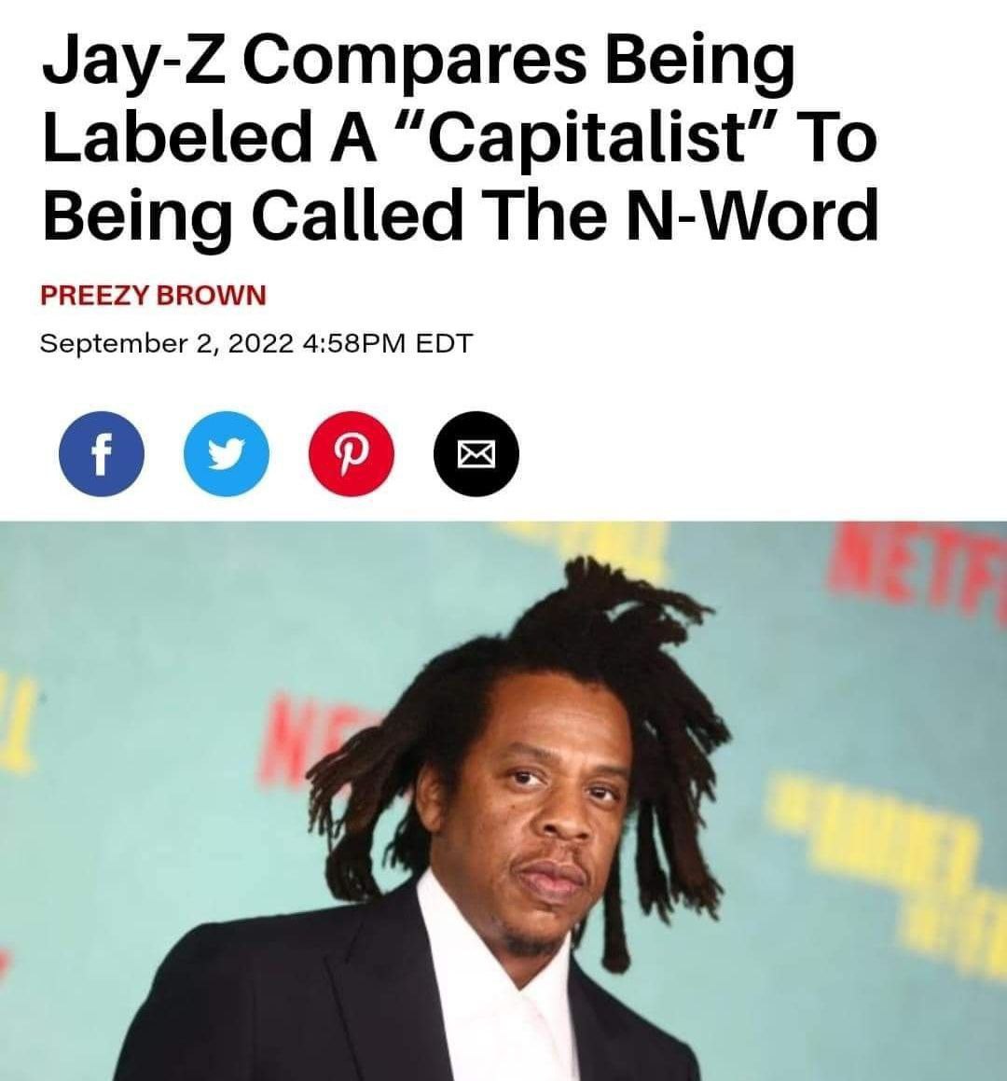Open the article photo of the man

coord(504,801)
